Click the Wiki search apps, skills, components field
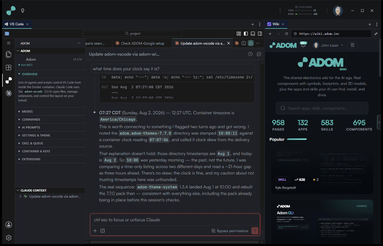383x246 pixels. (x=322, y=108)
